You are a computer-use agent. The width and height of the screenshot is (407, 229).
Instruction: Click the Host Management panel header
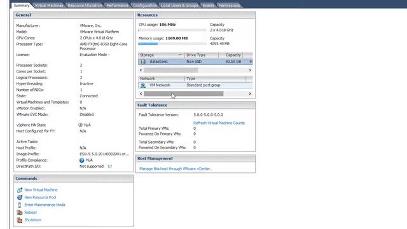(195, 158)
